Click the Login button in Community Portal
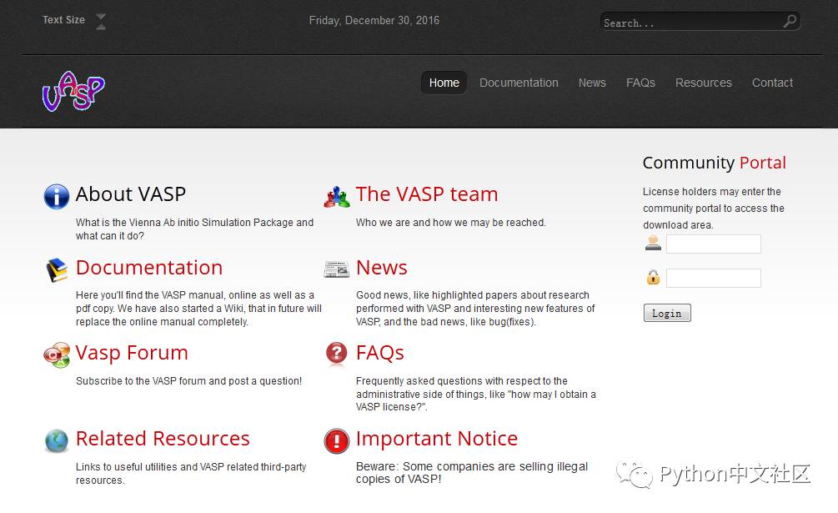 (x=667, y=313)
